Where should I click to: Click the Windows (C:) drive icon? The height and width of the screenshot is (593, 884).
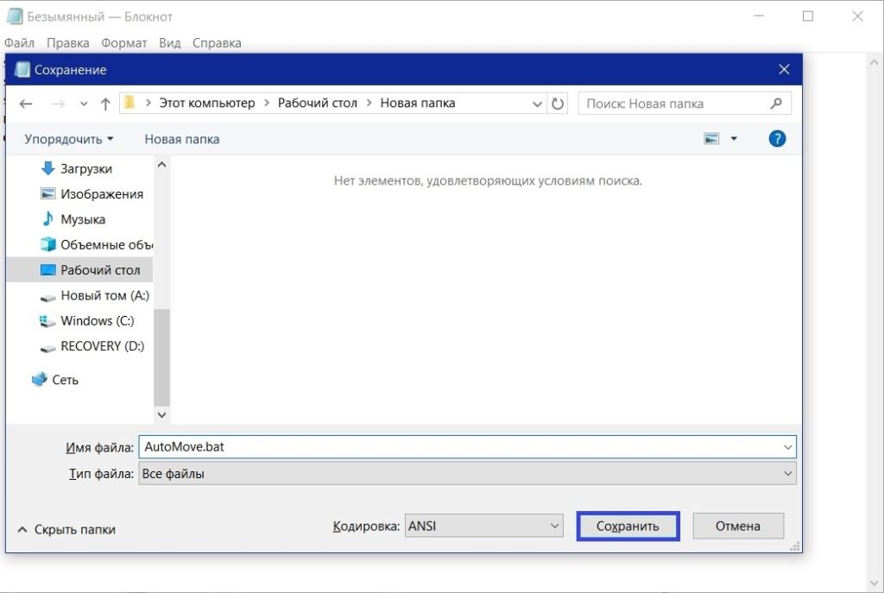(x=47, y=321)
